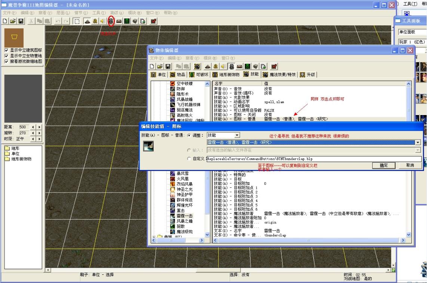The image size is (427, 283).
Task: Click the 取消 button
Action: click(x=410, y=165)
